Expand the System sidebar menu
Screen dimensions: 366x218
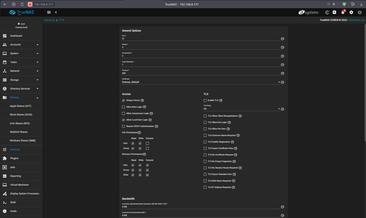(21, 53)
